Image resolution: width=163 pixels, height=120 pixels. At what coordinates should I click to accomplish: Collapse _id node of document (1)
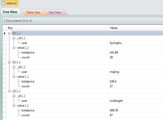(x=14, y=67)
